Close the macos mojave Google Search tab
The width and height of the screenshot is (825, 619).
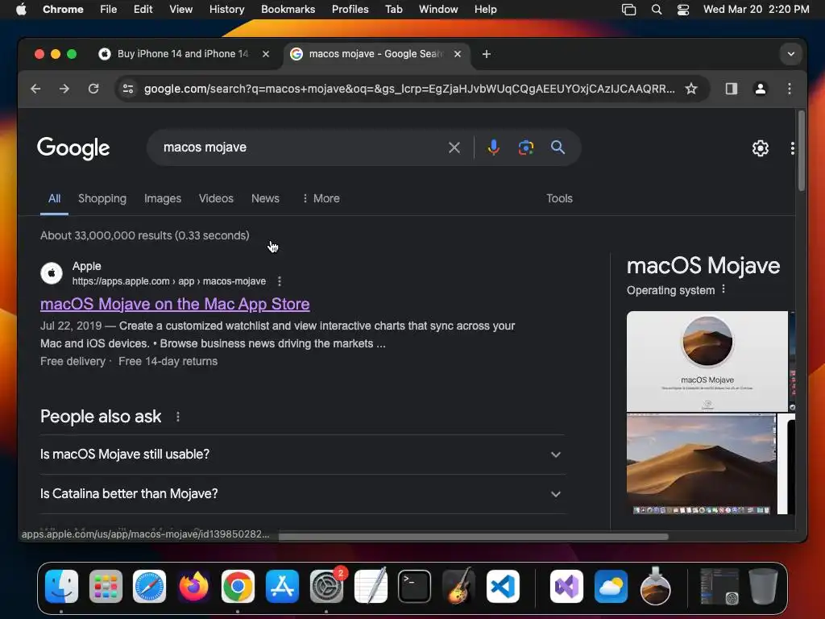pyautogui.click(x=458, y=54)
